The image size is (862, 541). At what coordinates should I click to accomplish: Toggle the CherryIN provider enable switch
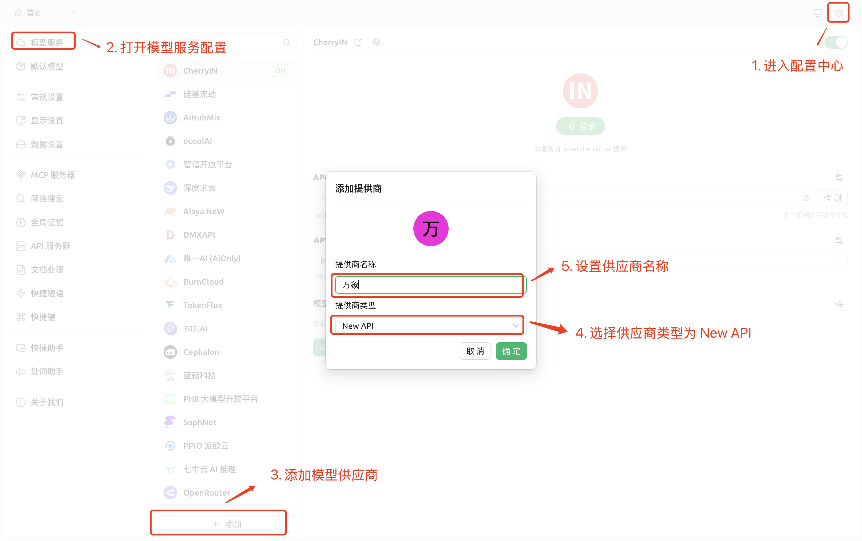point(836,42)
